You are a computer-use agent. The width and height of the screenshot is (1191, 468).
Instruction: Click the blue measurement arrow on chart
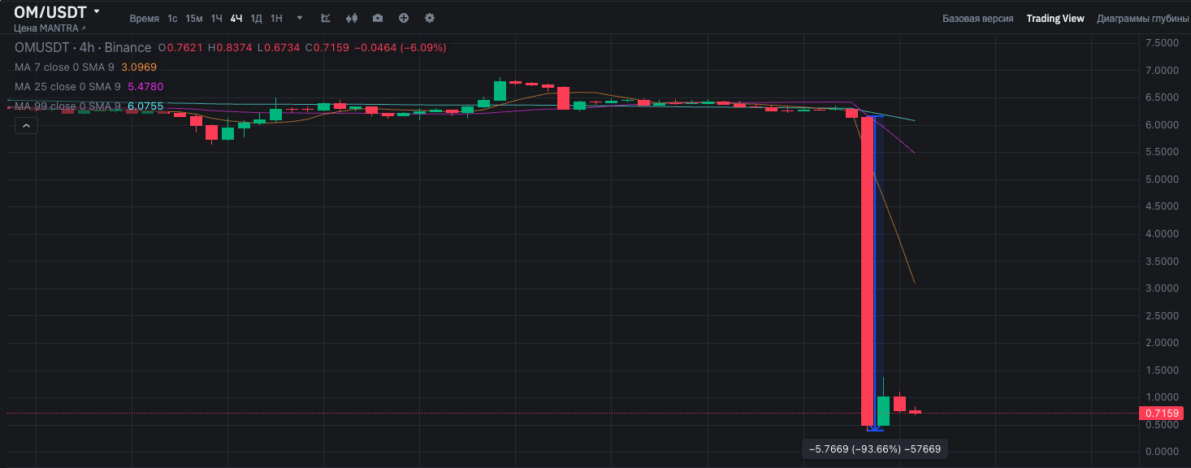[x=874, y=427]
